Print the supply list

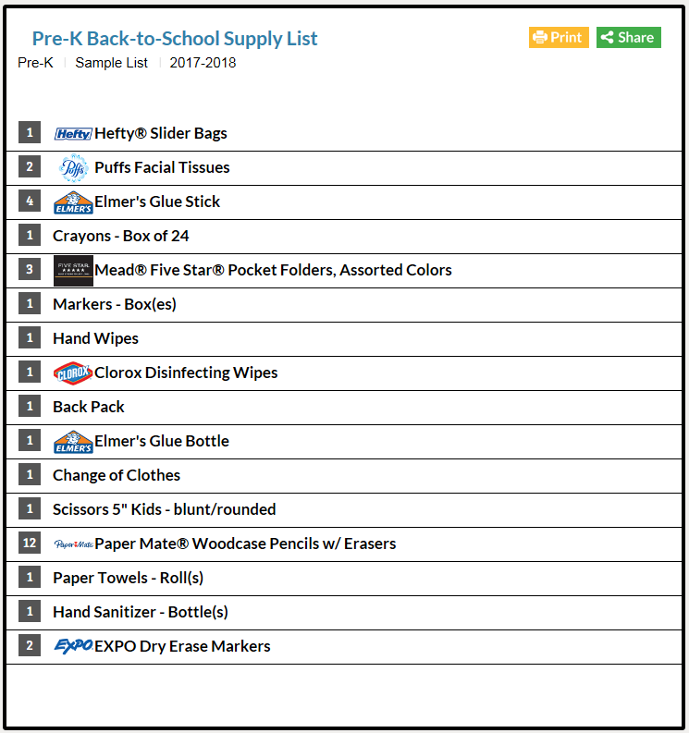coord(559,37)
